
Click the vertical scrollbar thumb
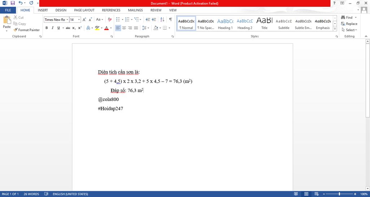point(367,80)
